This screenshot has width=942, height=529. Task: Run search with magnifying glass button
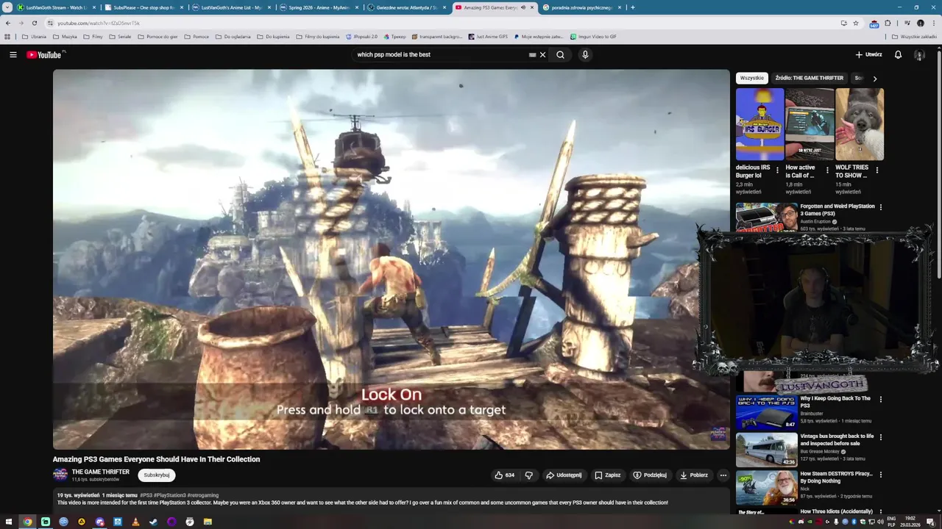560,54
